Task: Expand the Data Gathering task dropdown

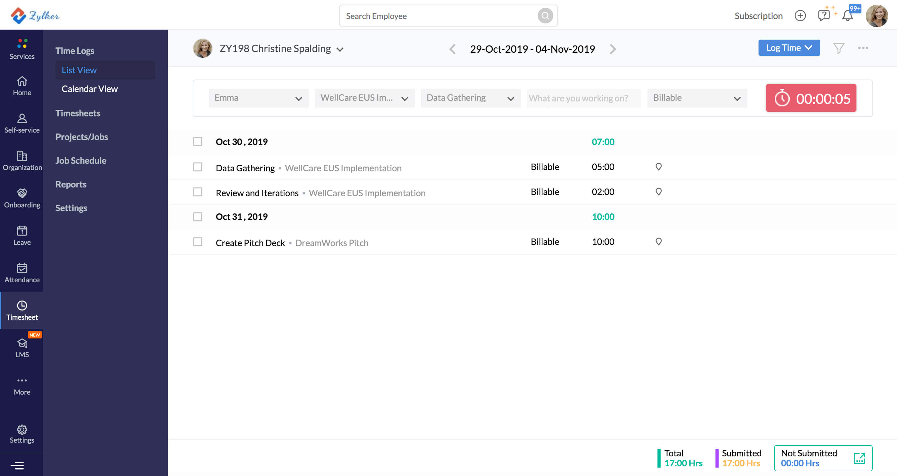Action: 509,98
